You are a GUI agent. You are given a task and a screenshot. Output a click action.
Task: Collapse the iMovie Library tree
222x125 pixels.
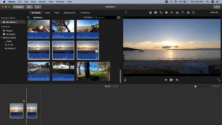1,38
